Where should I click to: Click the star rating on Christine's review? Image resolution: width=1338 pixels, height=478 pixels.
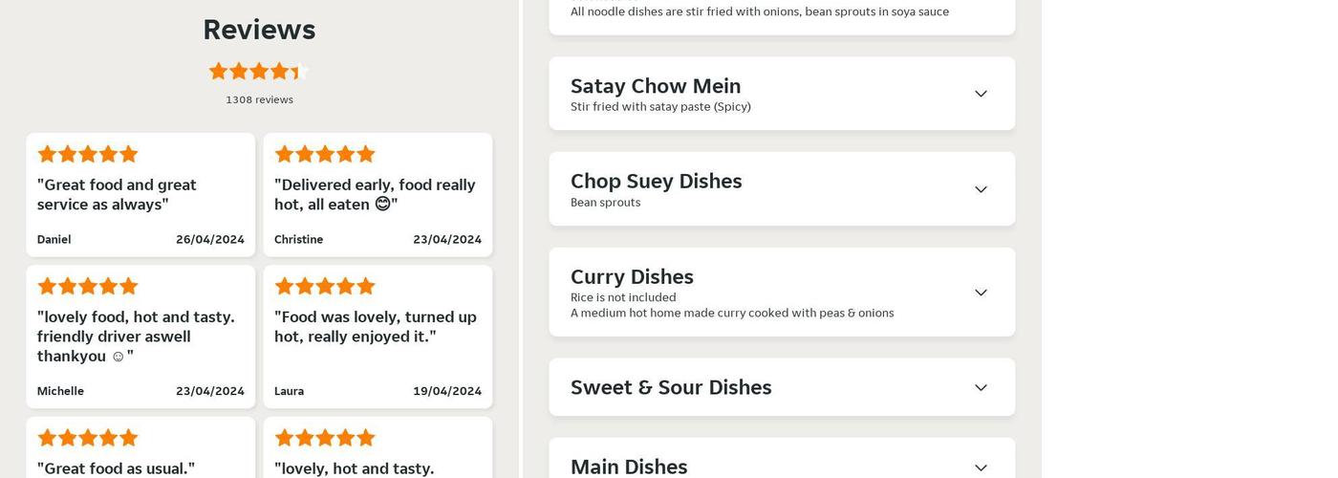[325, 154]
